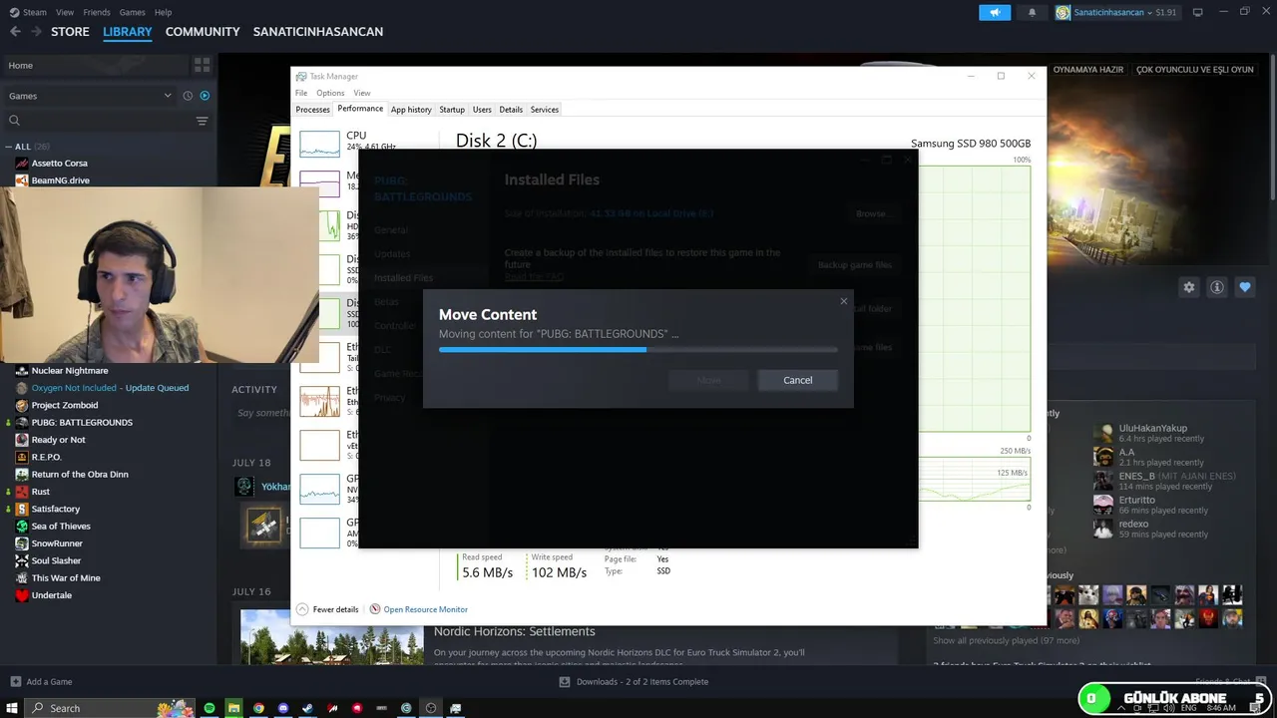The height and width of the screenshot is (718, 1277).
Task: Open the Steam View menu
Action: (65, 12)
